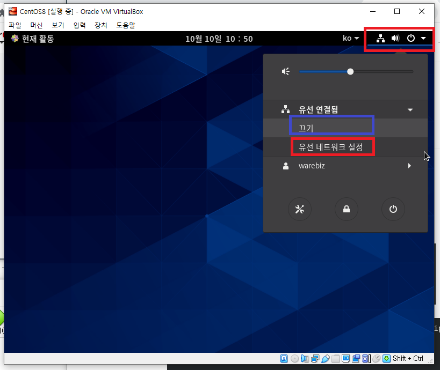This screenshot has height=370, width=440.
Task: Maximize the CentOS8 VirtualBox window
Action: click(x=397, y=11)
